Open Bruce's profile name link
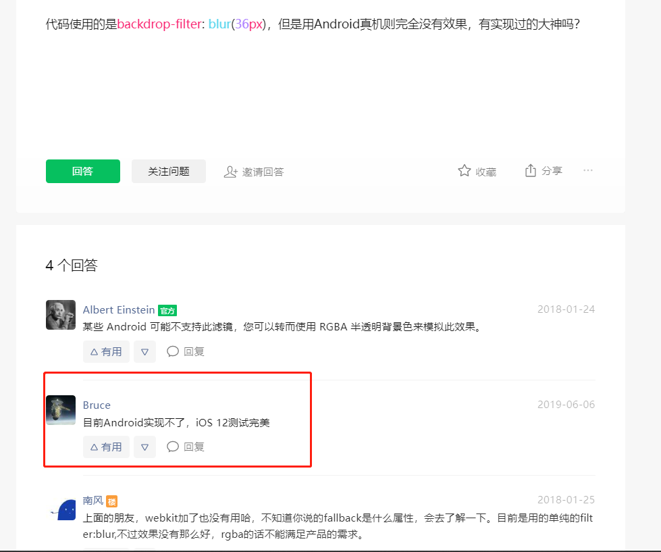The height and width of the screenshot is (552, 661). coord(97,405)
